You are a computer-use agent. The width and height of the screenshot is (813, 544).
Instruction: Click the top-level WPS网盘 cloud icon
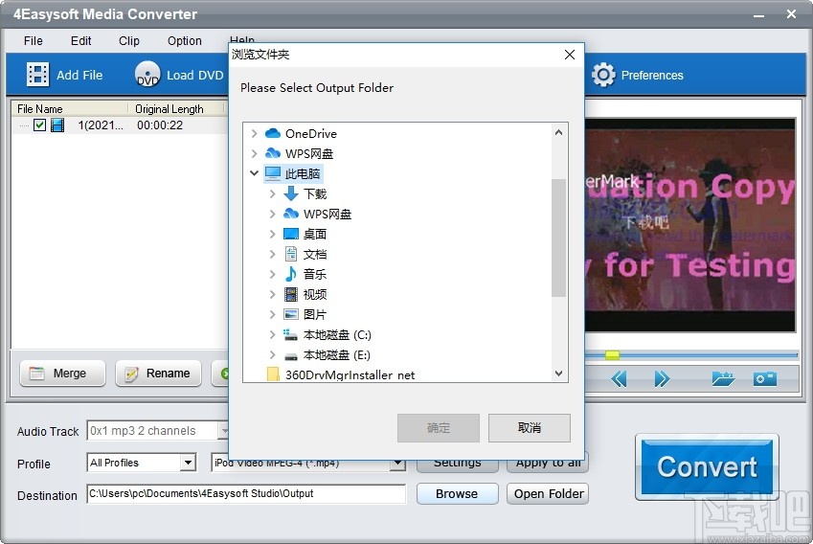tap(273, 153)
